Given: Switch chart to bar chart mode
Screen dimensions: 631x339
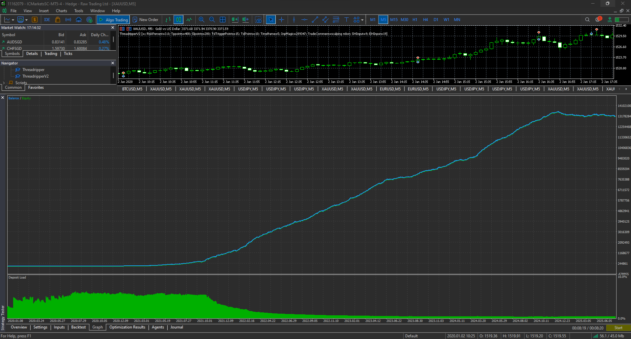Looking at the screenshot, I should [168, 20].
